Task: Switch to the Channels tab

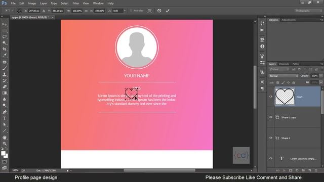Action: 284,64
